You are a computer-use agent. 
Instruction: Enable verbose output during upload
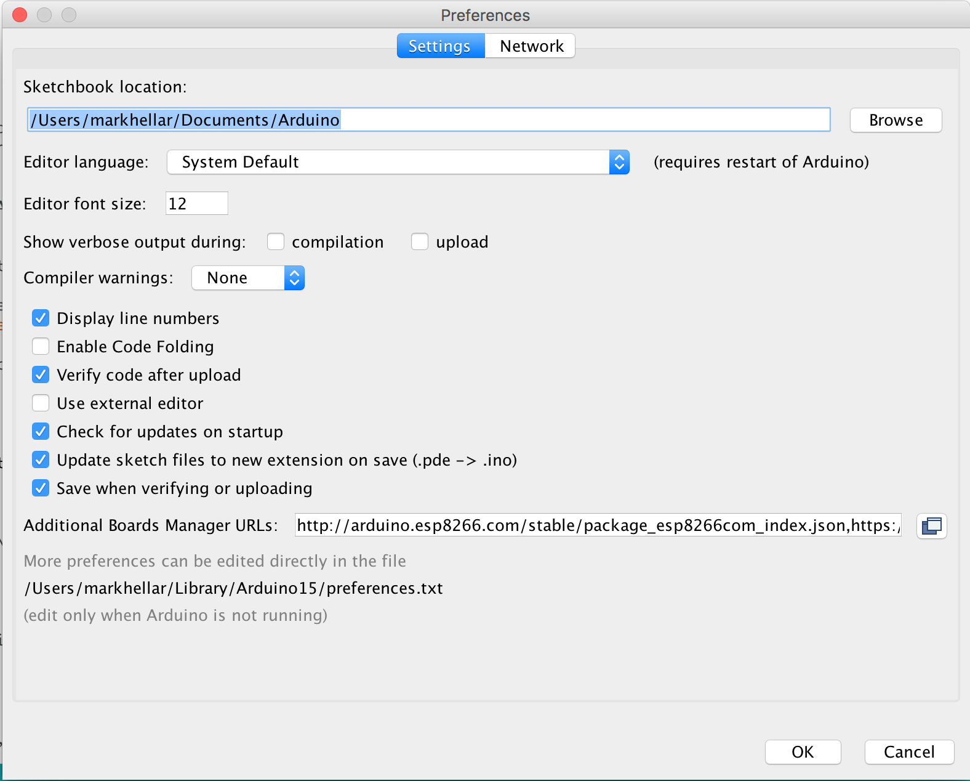click(420, 242)
